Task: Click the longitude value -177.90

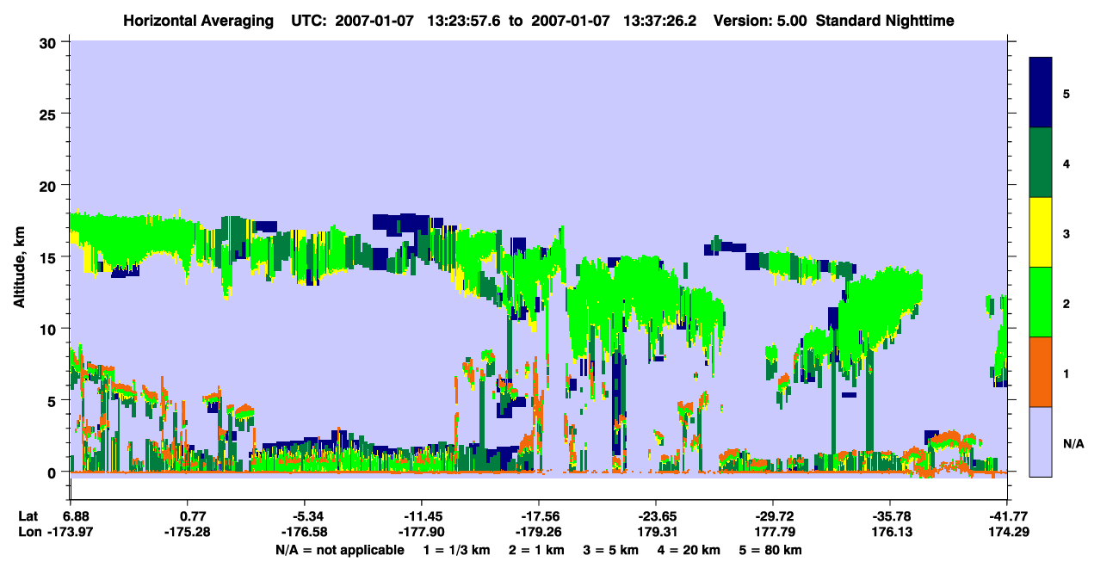Action: [x=422, y=532]
